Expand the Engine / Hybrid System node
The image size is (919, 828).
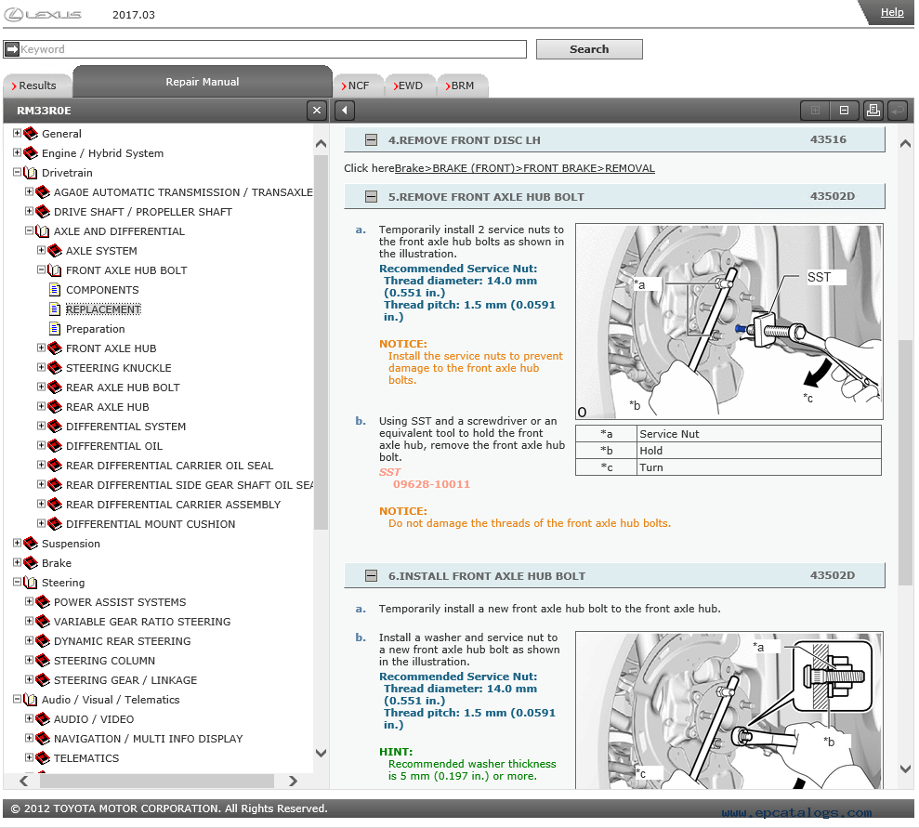click(17, 152)
